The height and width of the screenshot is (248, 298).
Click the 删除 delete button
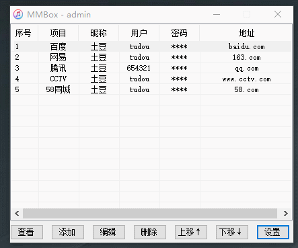pos(150,232)
